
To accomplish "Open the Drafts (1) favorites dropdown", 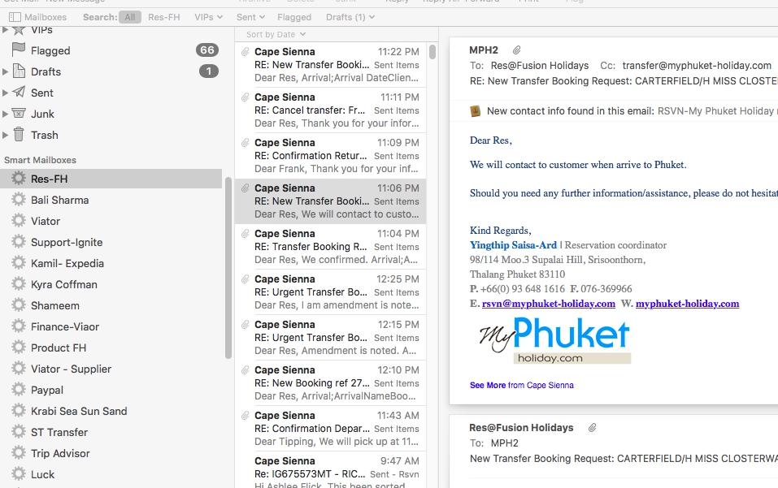I will pyautogui.click(x=350, y=17).
